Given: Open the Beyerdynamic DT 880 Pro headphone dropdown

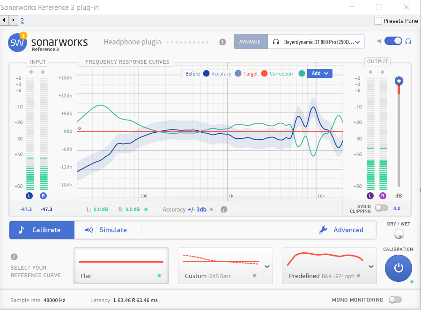Looking at the screenshot, I should click(x=316, y=42).
